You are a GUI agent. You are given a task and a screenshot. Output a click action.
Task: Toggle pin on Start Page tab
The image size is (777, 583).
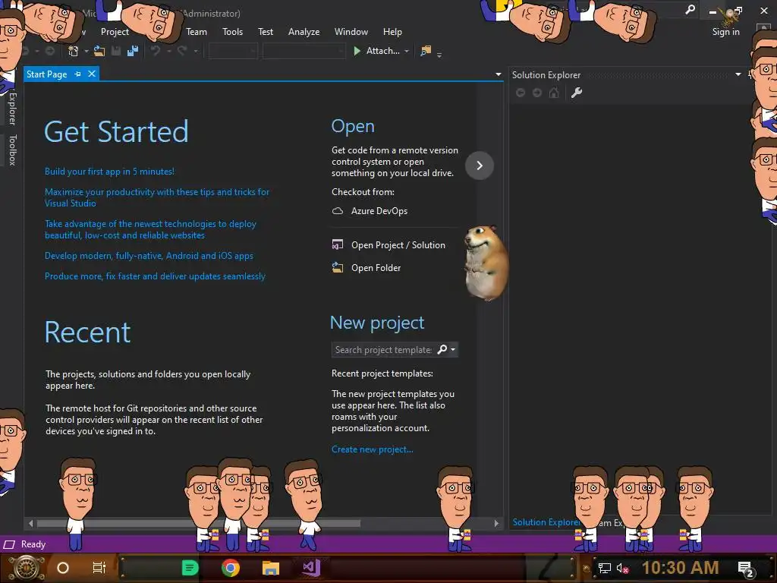pyautogui.click(x=78, y=74)
